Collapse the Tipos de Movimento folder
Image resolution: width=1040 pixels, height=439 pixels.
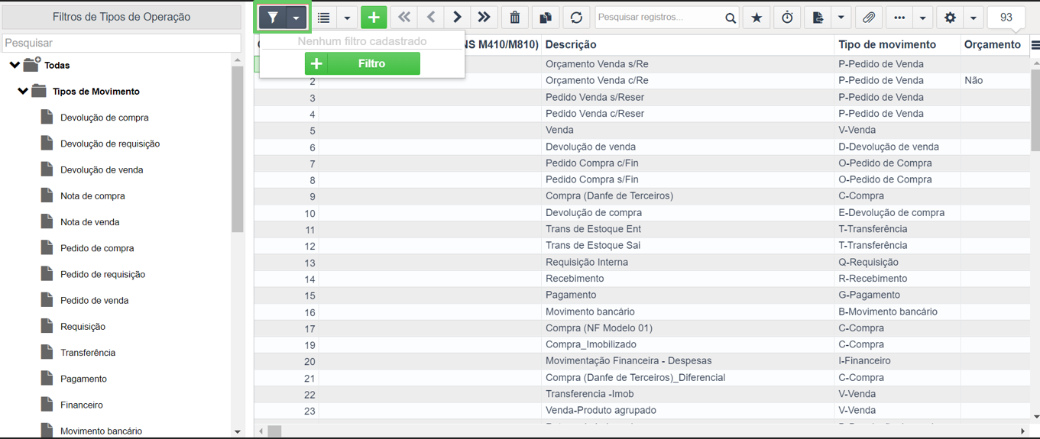23,91
